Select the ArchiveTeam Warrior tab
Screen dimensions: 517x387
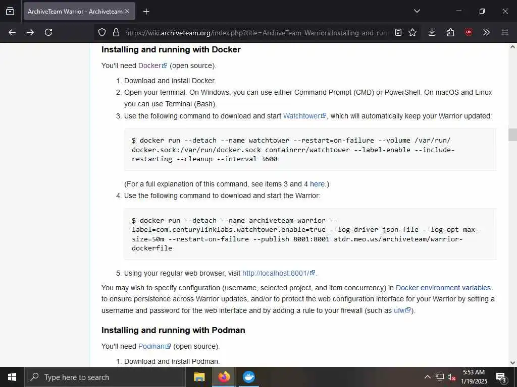[x=79, y=11]
